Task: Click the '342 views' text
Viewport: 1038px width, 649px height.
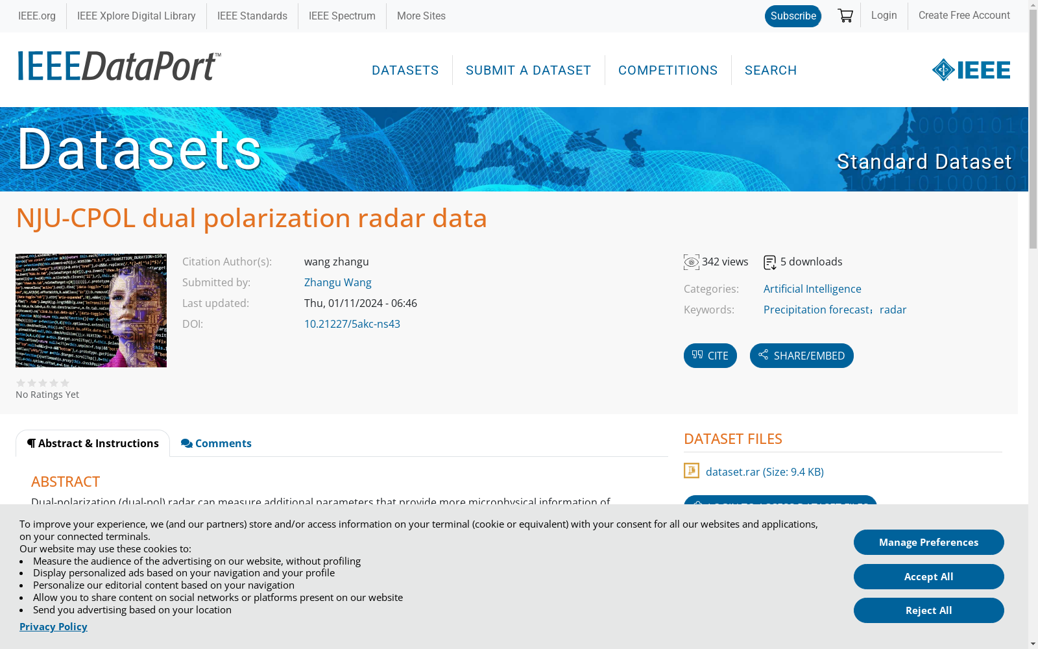Action: [725, 262]
